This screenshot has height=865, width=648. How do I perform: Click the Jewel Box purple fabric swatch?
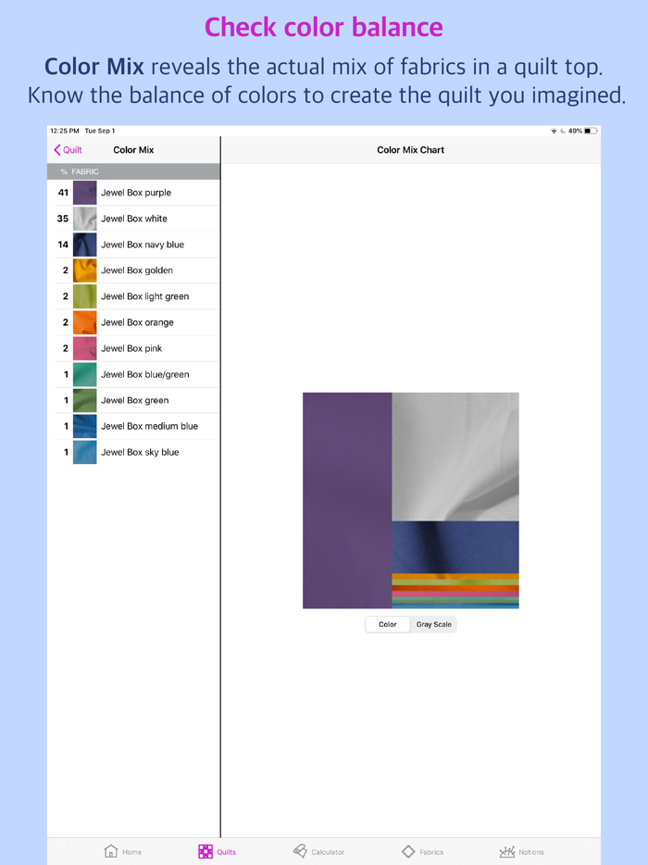tap(85, 193)
